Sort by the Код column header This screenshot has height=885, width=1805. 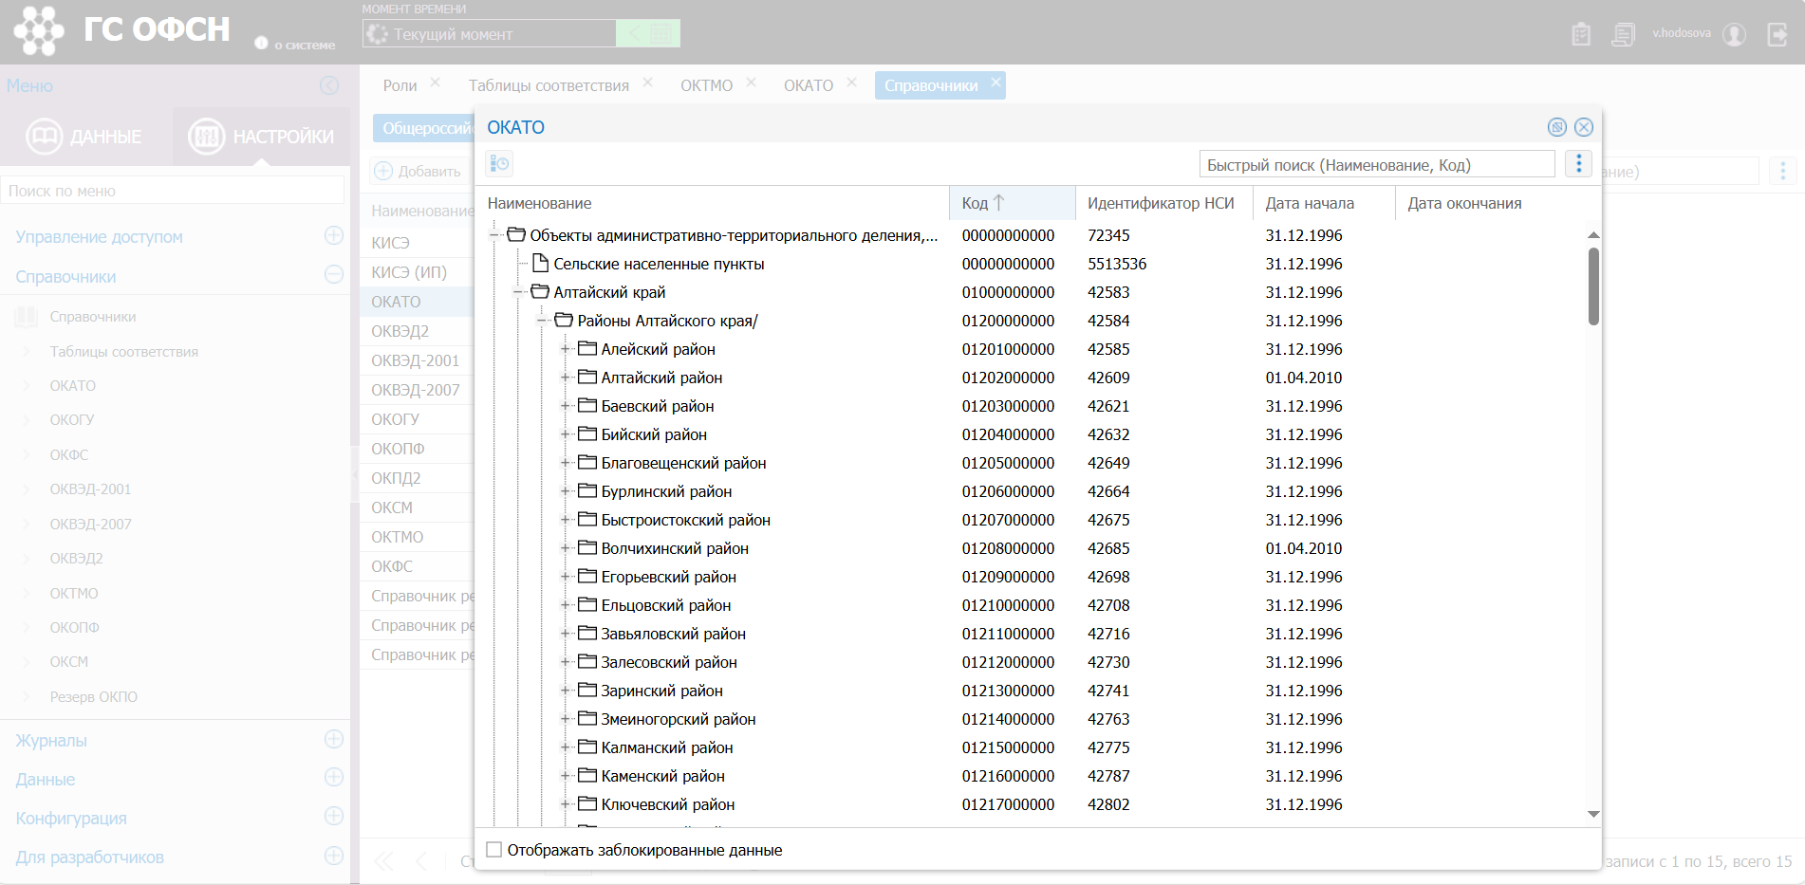click(x=1012, y=203)
